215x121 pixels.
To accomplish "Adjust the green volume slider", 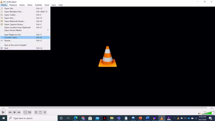I will click(x=208, y=113).
